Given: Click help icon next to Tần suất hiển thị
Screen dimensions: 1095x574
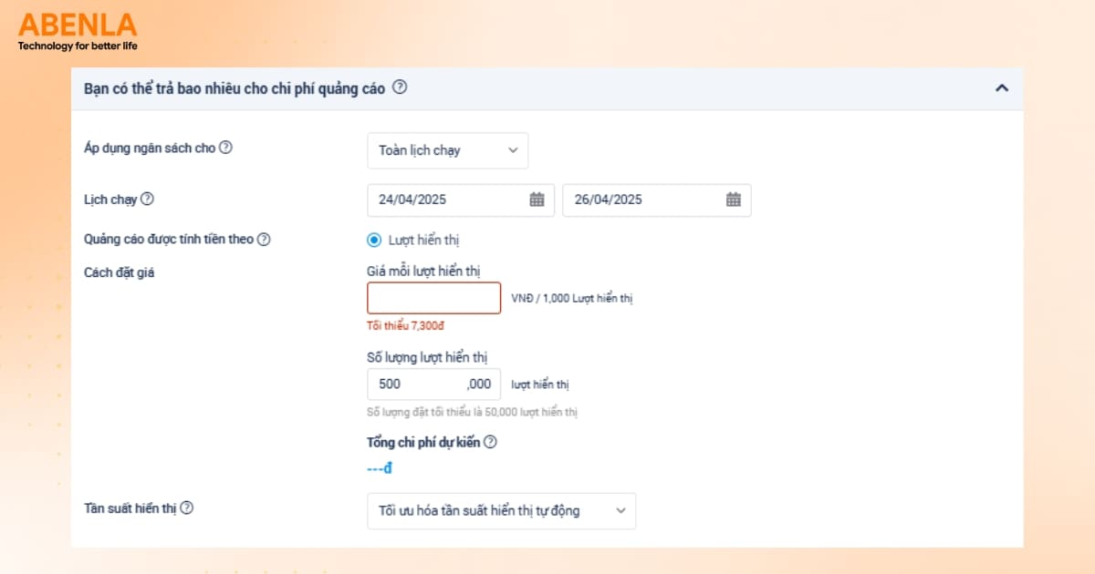Looking at the screenshot, I should (x=187, y=508).
